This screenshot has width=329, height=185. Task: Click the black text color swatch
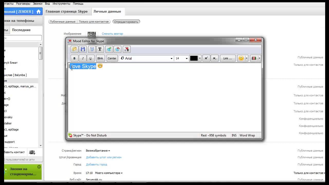(x=194, y=58)
